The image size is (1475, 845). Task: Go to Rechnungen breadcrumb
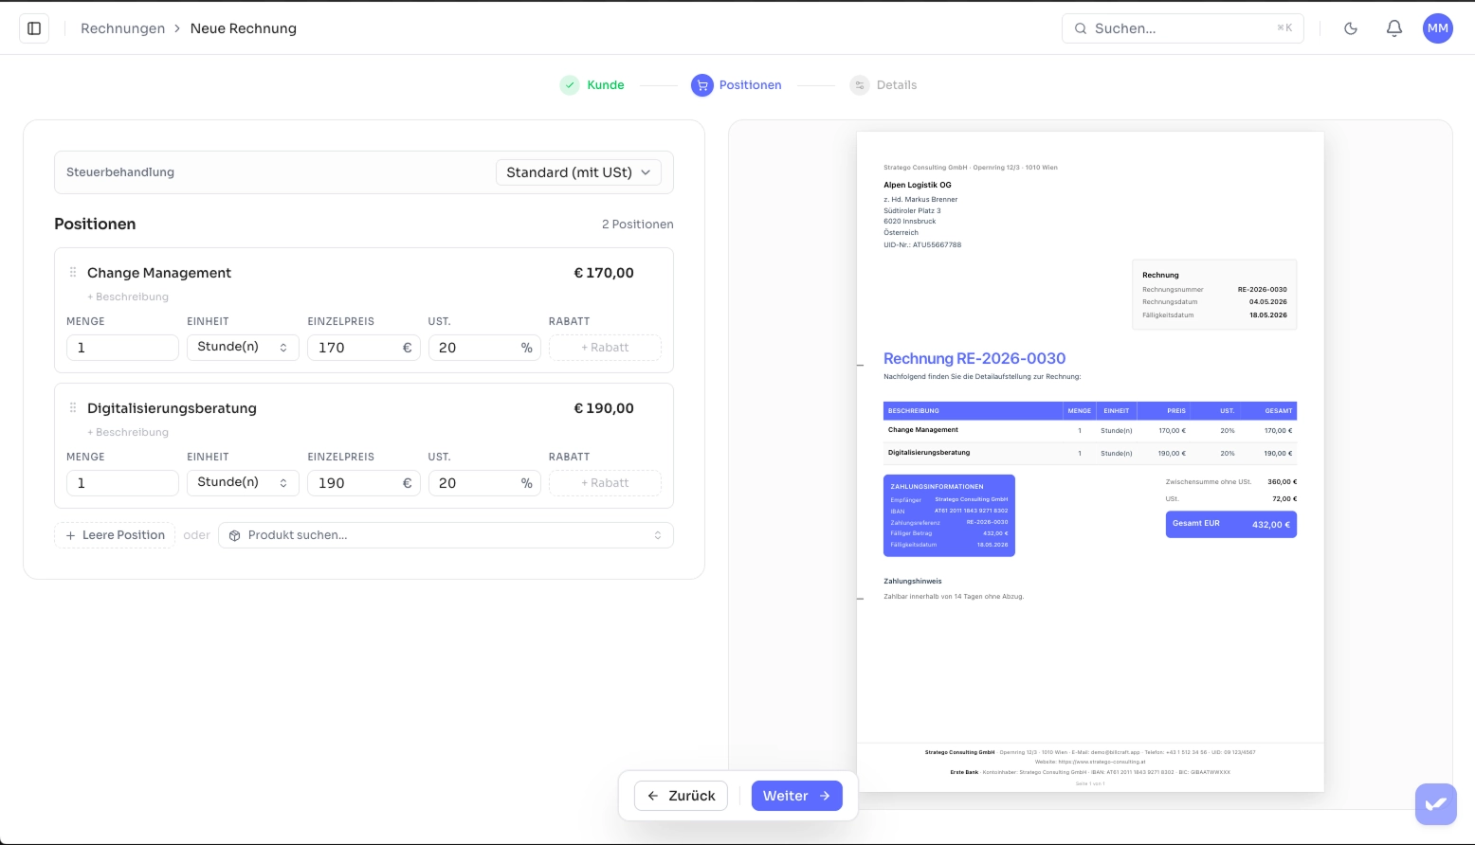123,28
